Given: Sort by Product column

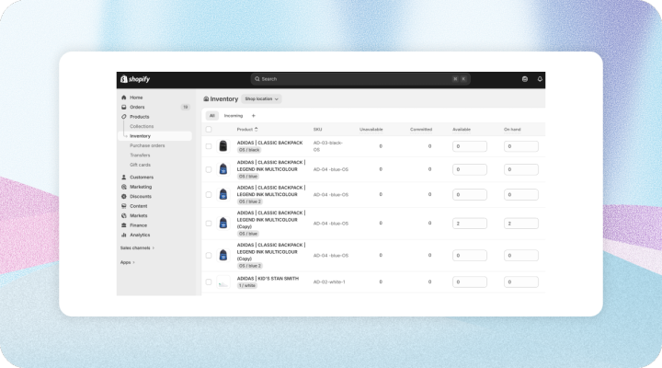Looking at the screenshot, I should point(247,130).
